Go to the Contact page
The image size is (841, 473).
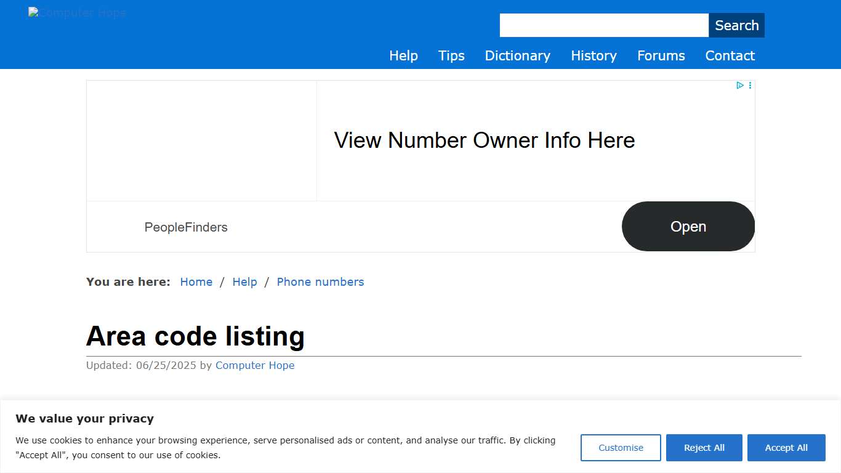[x=730, y=55]
